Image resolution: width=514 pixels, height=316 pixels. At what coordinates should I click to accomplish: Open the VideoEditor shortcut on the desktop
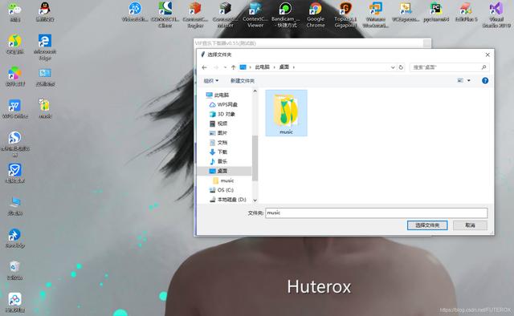pos(135,12)
